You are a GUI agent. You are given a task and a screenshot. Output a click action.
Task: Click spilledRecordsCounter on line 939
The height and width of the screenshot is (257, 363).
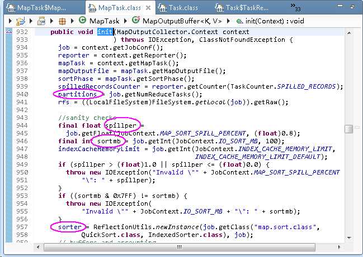tap(99, 86)
